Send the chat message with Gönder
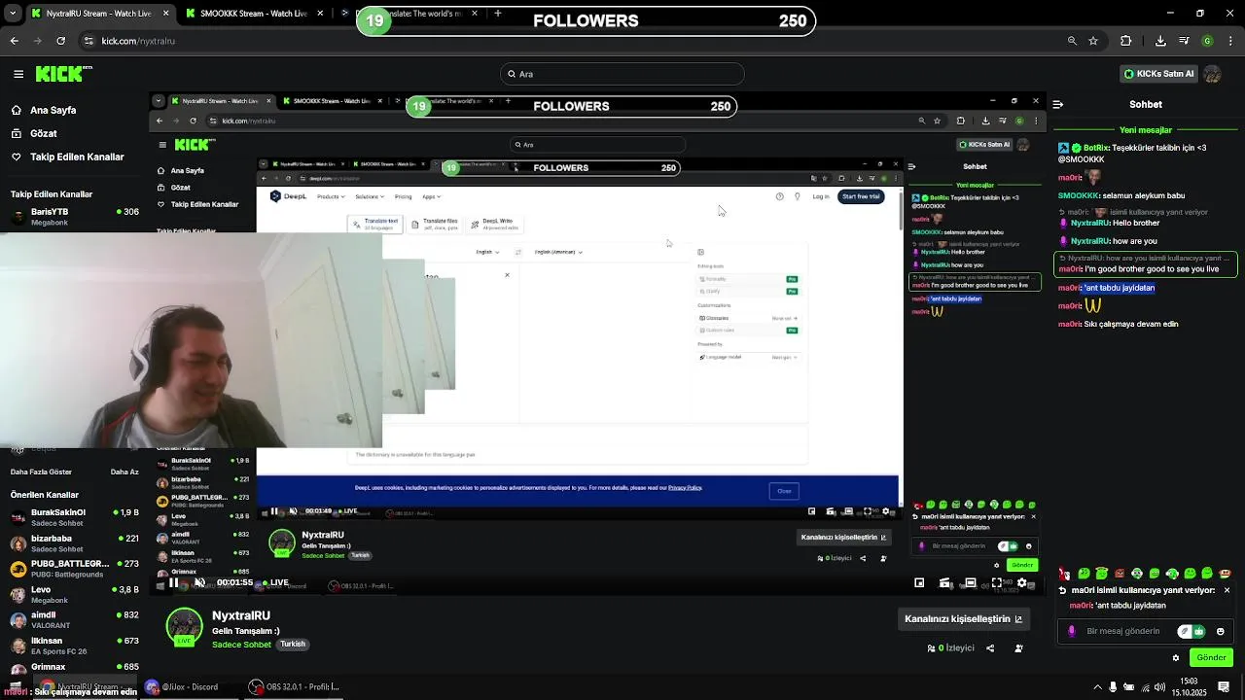This screenshot has width=1245, height=700. [x=1211, y=658]
